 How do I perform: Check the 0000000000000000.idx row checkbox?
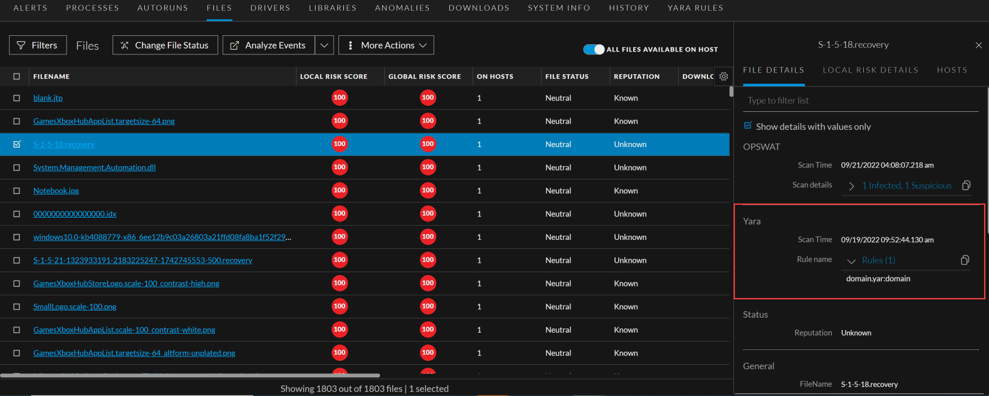(x=17, y=214)
